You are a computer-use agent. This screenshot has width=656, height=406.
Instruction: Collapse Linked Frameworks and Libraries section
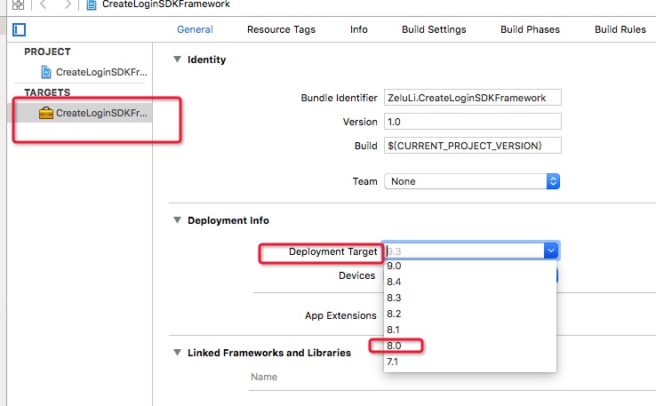click(x=175, y=353)
